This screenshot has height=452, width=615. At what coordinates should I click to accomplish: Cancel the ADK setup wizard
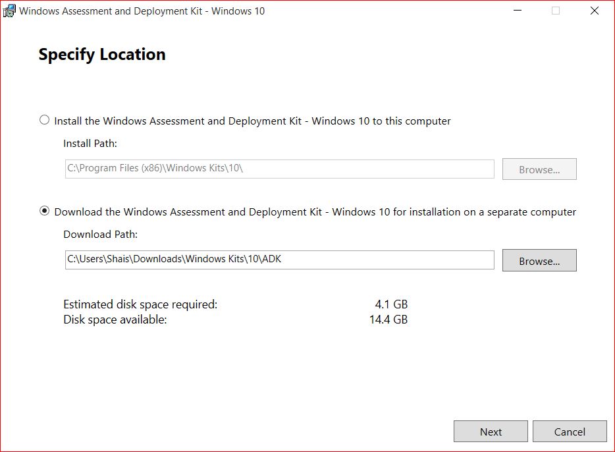[570, 431]
